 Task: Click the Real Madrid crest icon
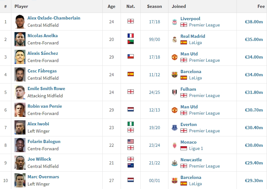[174, 40]
